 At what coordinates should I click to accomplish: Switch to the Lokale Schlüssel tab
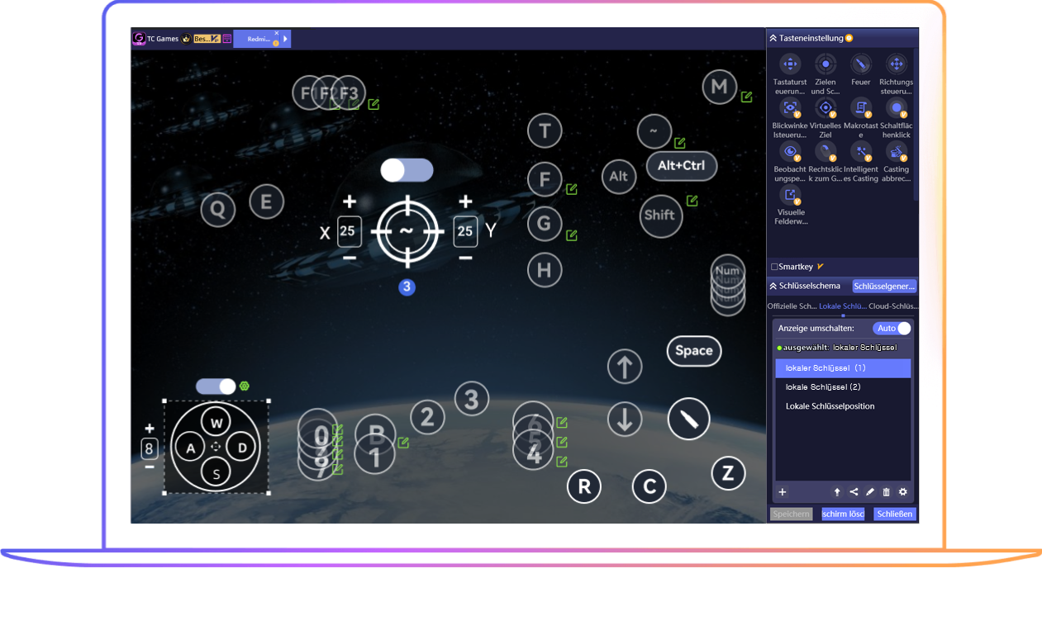(843, 306)
